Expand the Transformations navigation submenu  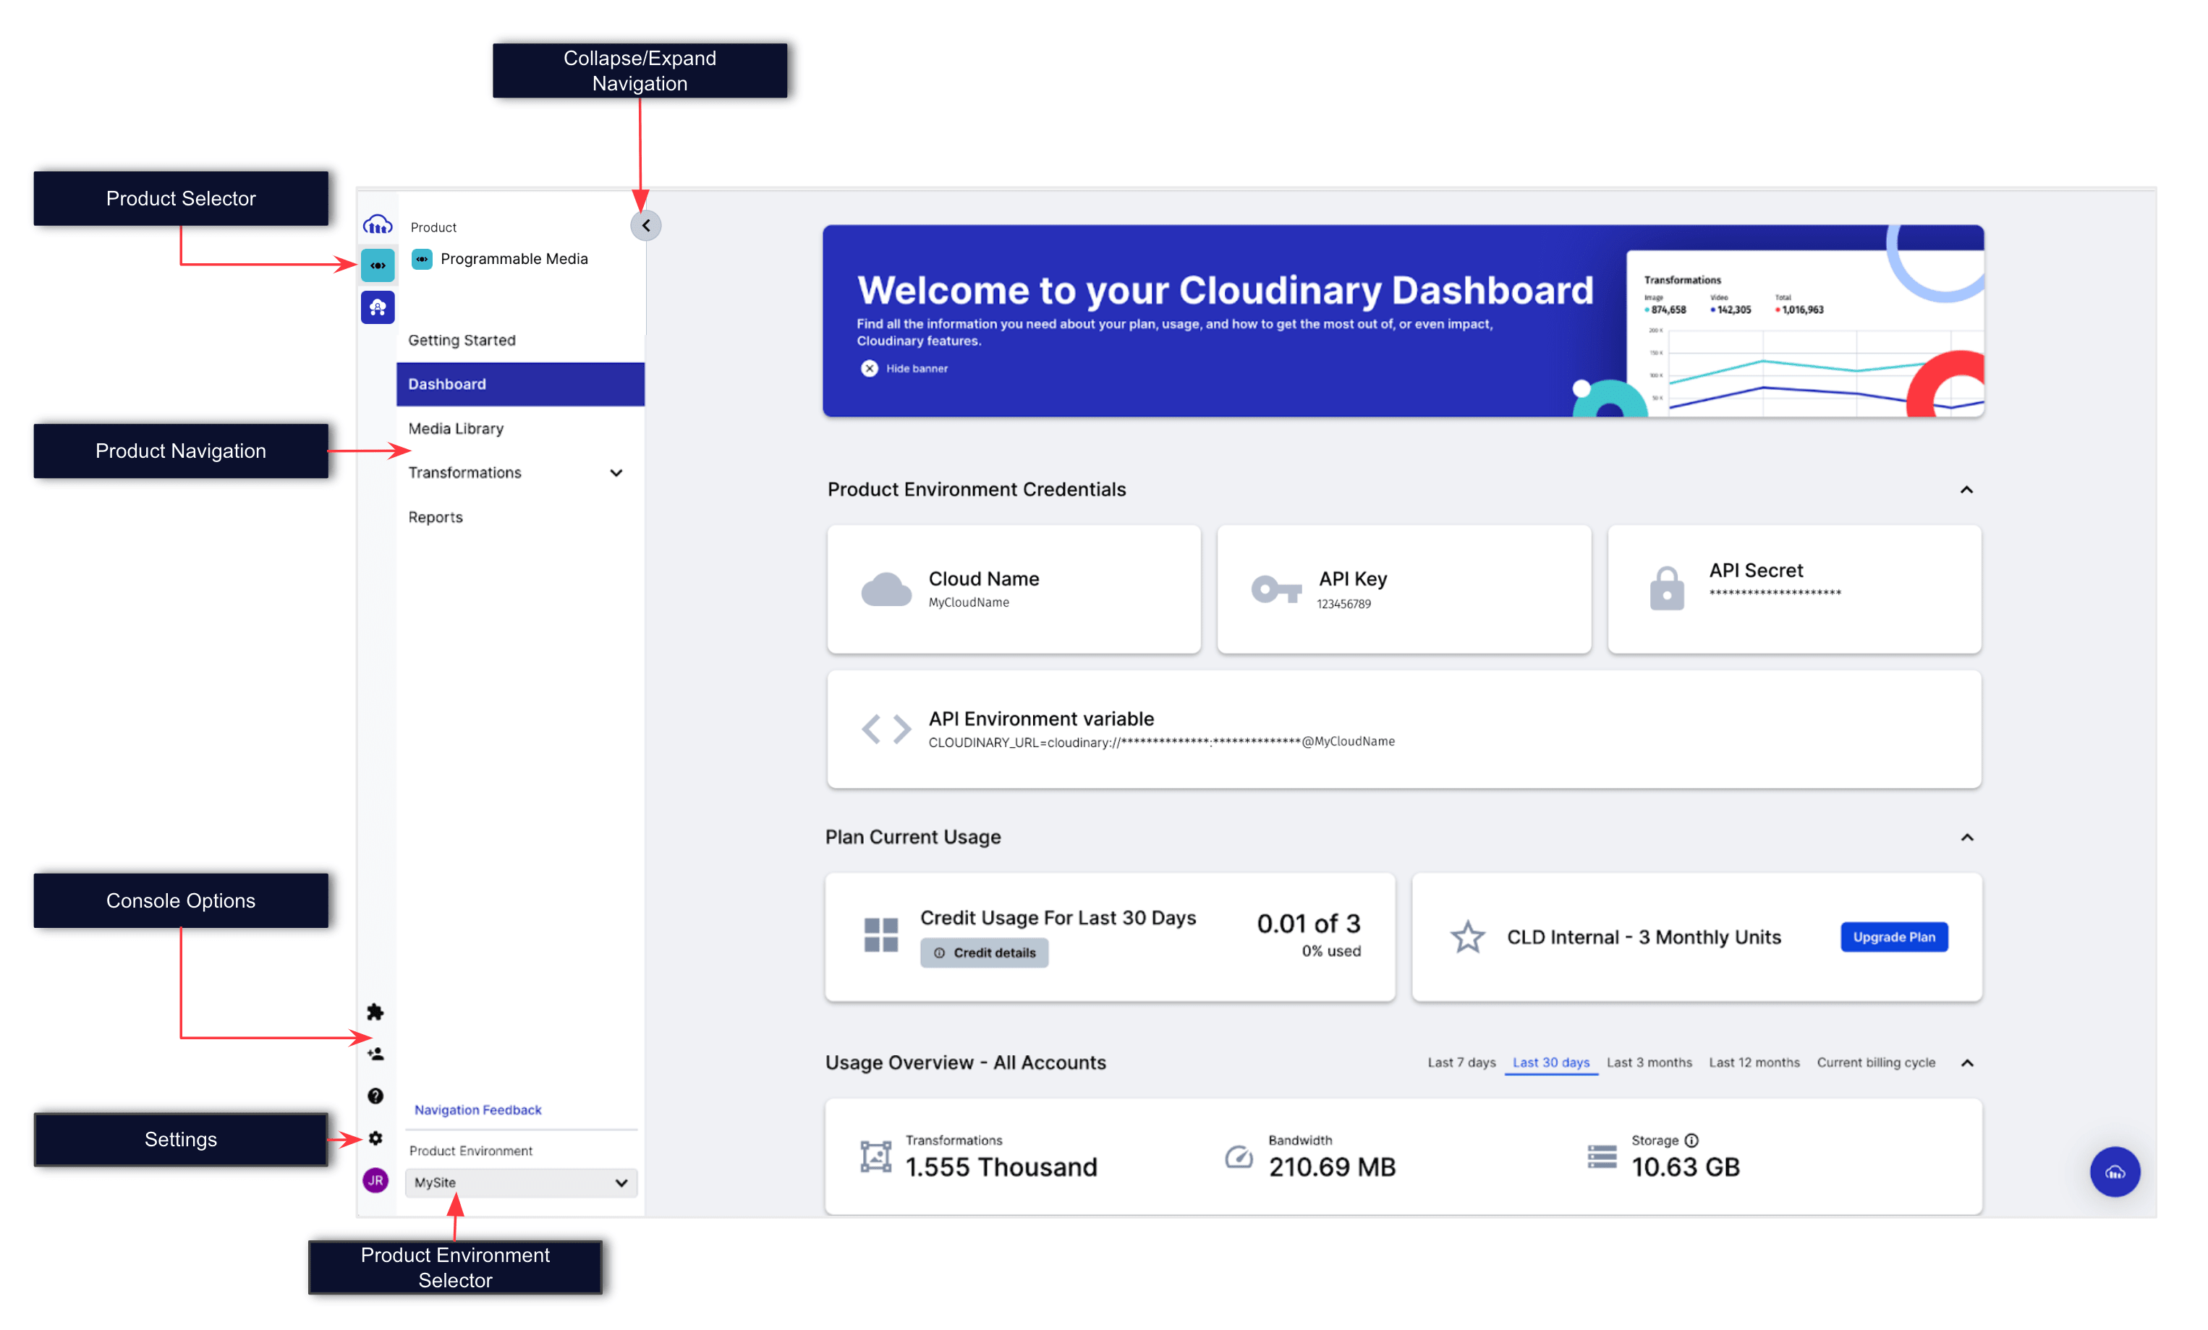(616, 472)
